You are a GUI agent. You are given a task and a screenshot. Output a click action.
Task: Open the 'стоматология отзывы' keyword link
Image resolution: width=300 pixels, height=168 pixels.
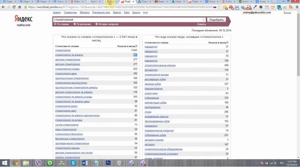click(67, 69)
